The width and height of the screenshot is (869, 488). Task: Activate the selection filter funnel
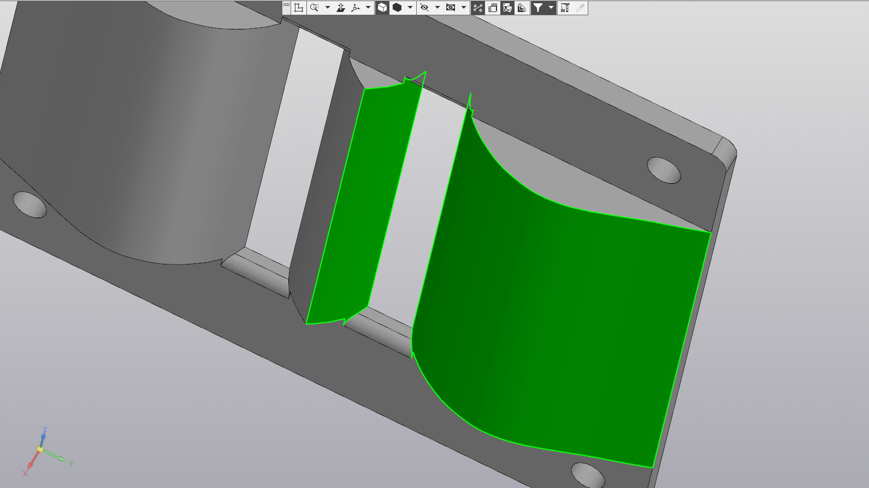[x=538, y=8]
